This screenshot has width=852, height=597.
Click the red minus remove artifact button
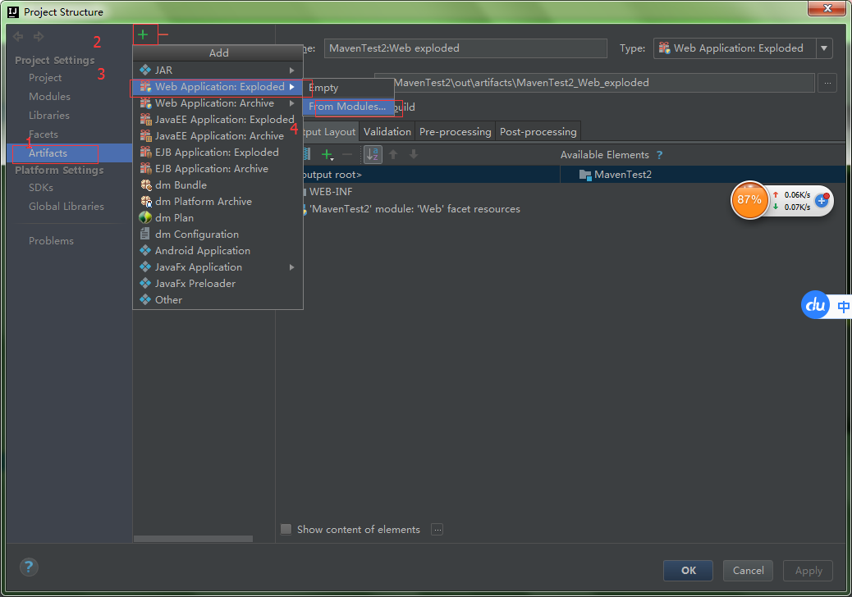tap(163, 34)
